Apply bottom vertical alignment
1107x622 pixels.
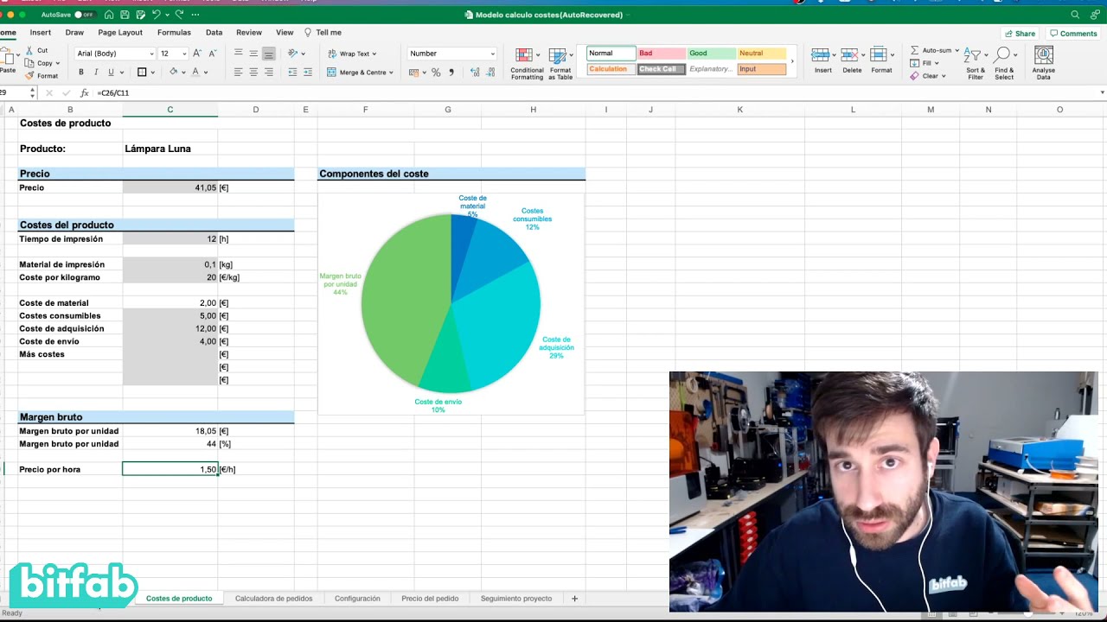click(269, 54)
